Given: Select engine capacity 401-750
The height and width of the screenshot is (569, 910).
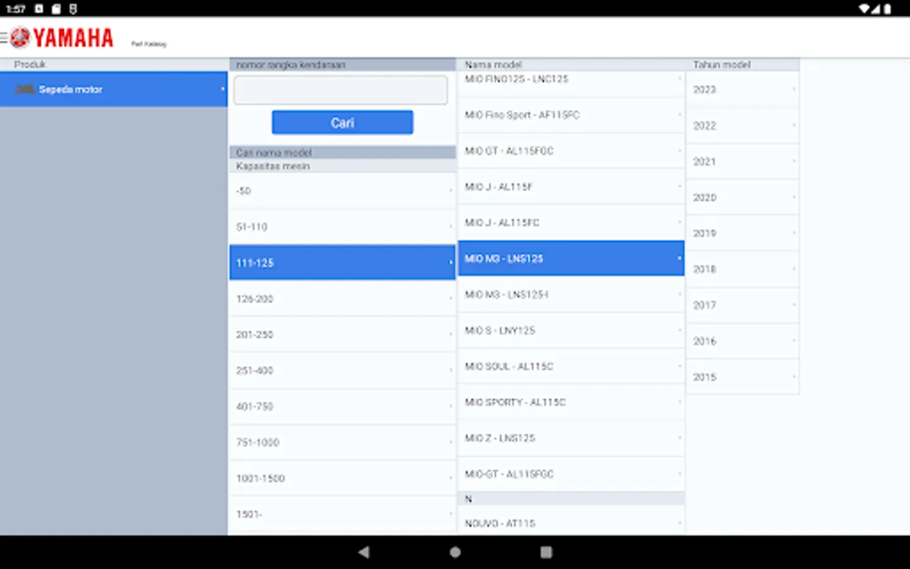Looking at the screenshot, I should tap(342, 407).
